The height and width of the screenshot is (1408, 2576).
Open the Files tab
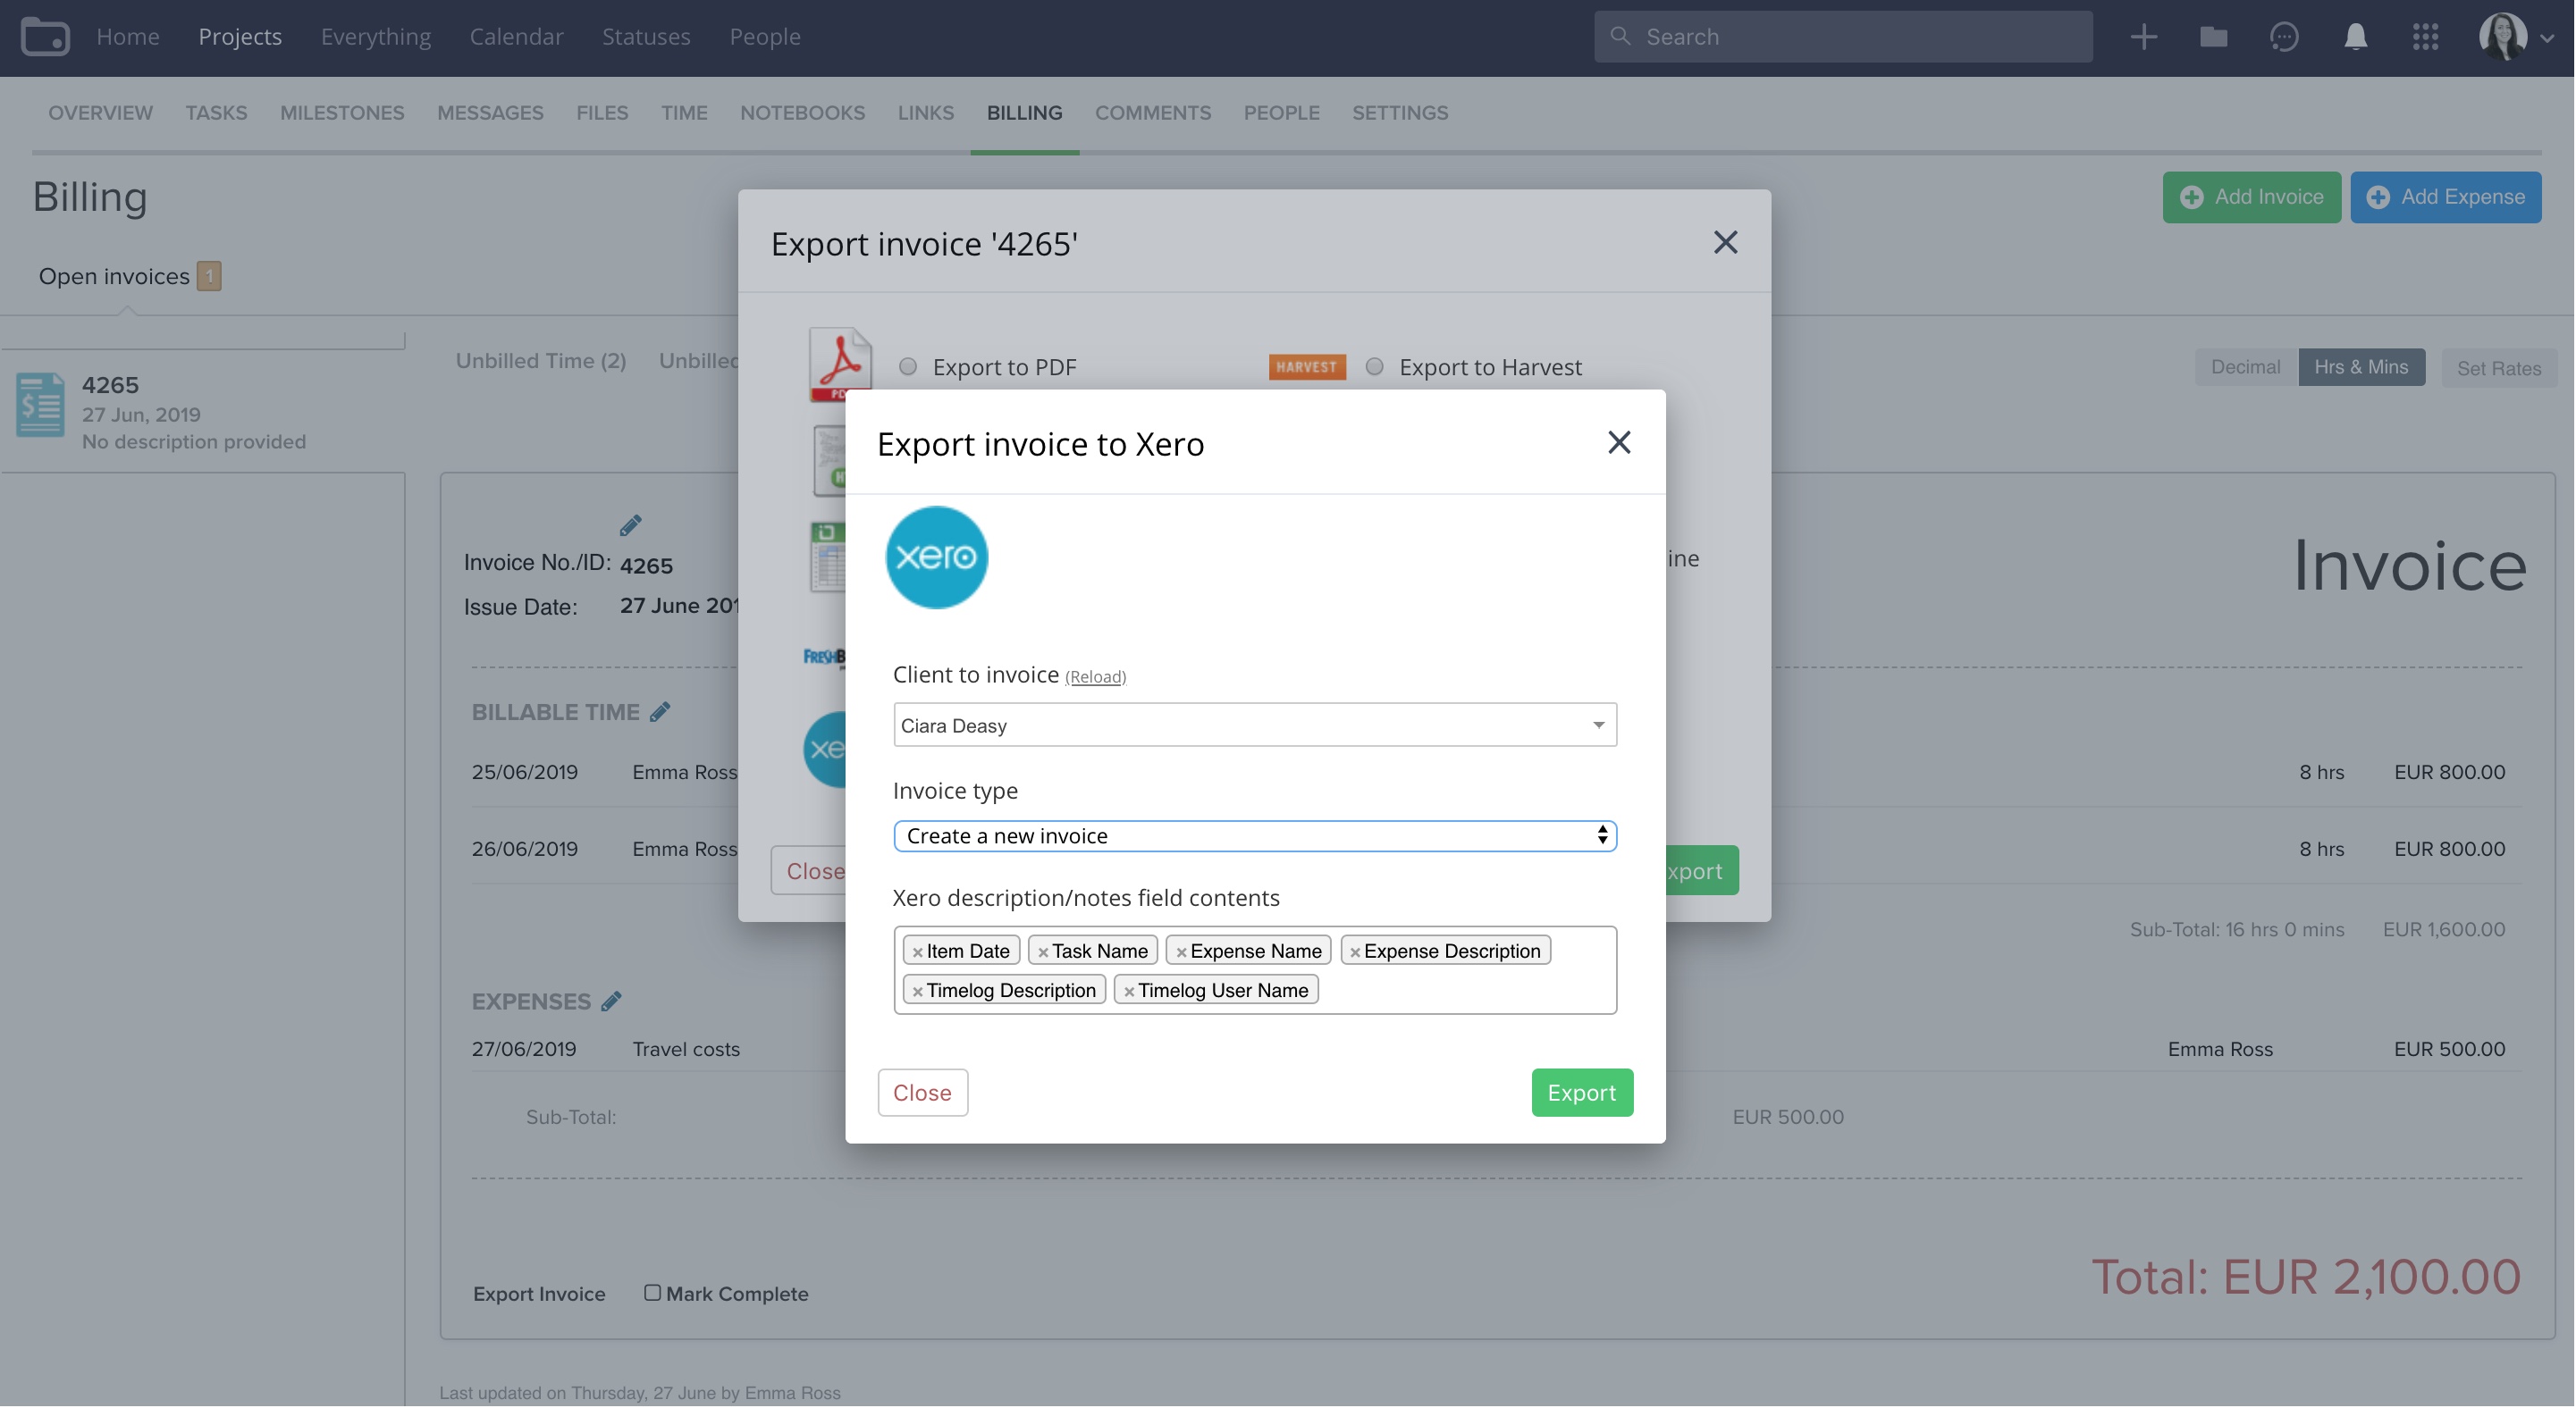click(602, 113)
